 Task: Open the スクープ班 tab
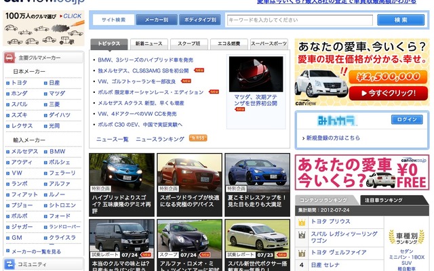189,43
